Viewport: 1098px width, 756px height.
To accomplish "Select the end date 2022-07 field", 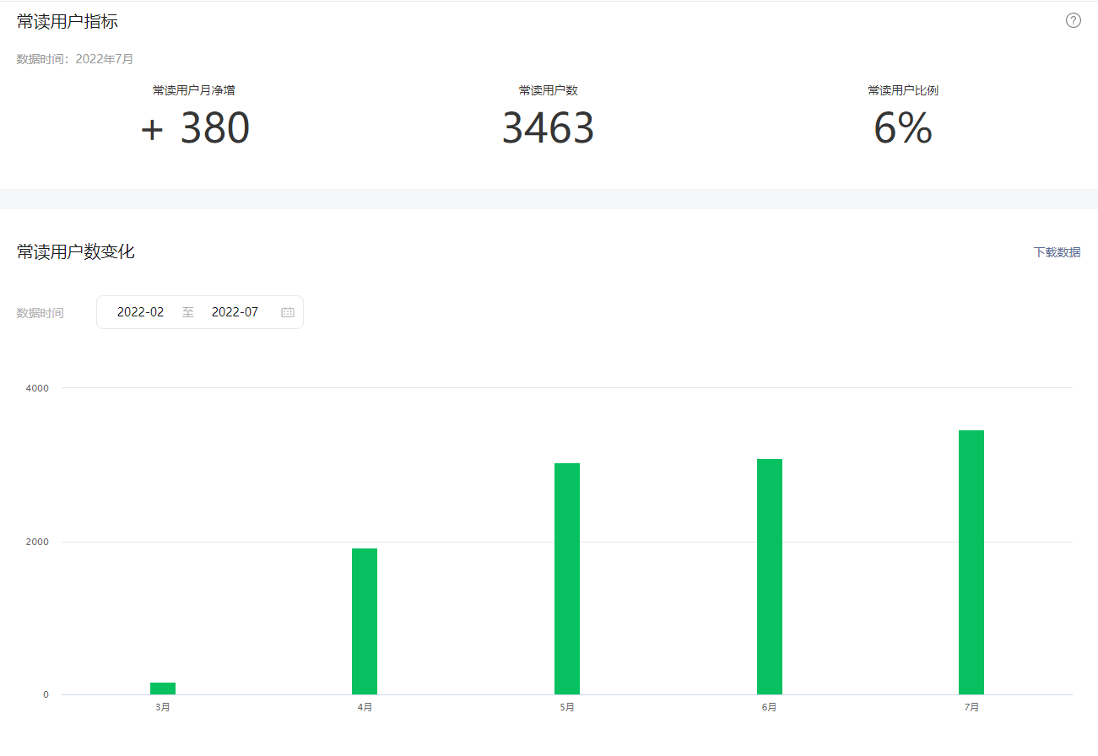I will [x=235, y=312].
